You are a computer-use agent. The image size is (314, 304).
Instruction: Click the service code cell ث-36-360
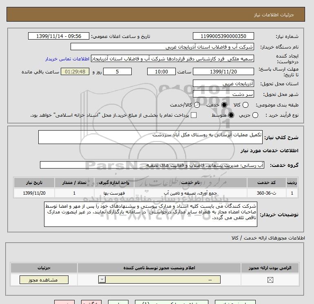pos(266,193)
